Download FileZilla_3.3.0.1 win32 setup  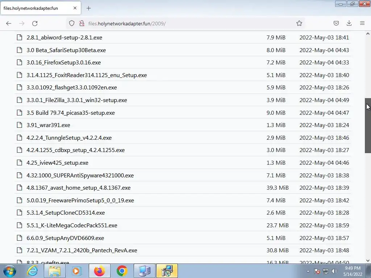[x=77, y=100]
